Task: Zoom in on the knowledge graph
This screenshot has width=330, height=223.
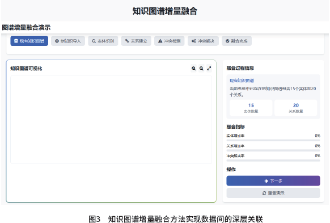Action: pyautogui.click(x=193, y=69)
